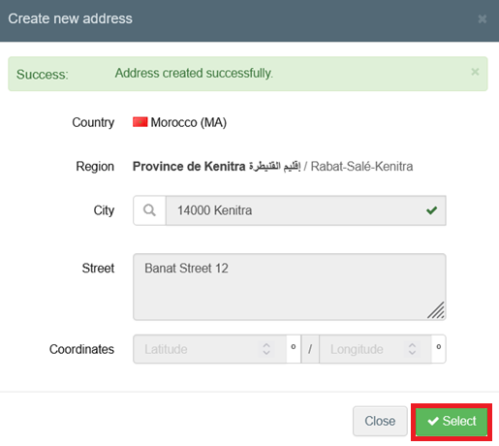The height and width of the screenshot is (446, 499).
Task: Click the degree symbol after Longitude
Action: (439, 349)
